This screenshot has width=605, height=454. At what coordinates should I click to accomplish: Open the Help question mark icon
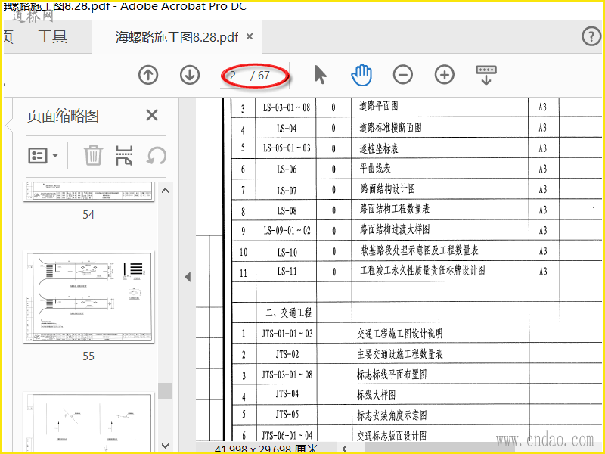tap(591, 36)
